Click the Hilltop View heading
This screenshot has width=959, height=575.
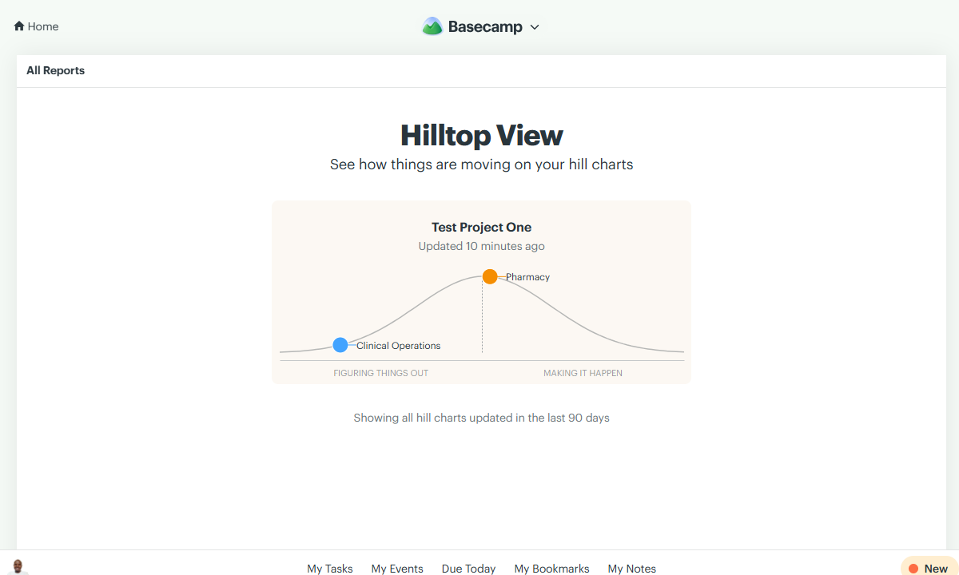[x=481, y=135]
